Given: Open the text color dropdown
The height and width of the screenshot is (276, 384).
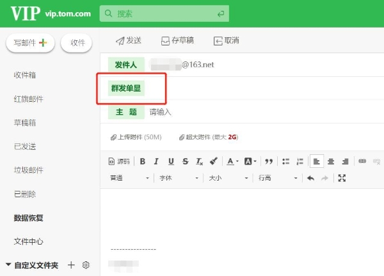Looking at the screenshot, I should (x=232, y=161).
